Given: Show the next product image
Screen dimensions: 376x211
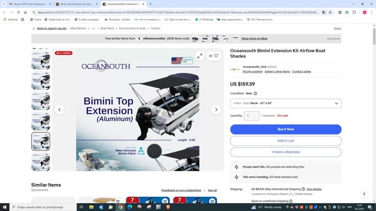Looking at the screenshot, I should click(x=216, y=109).
